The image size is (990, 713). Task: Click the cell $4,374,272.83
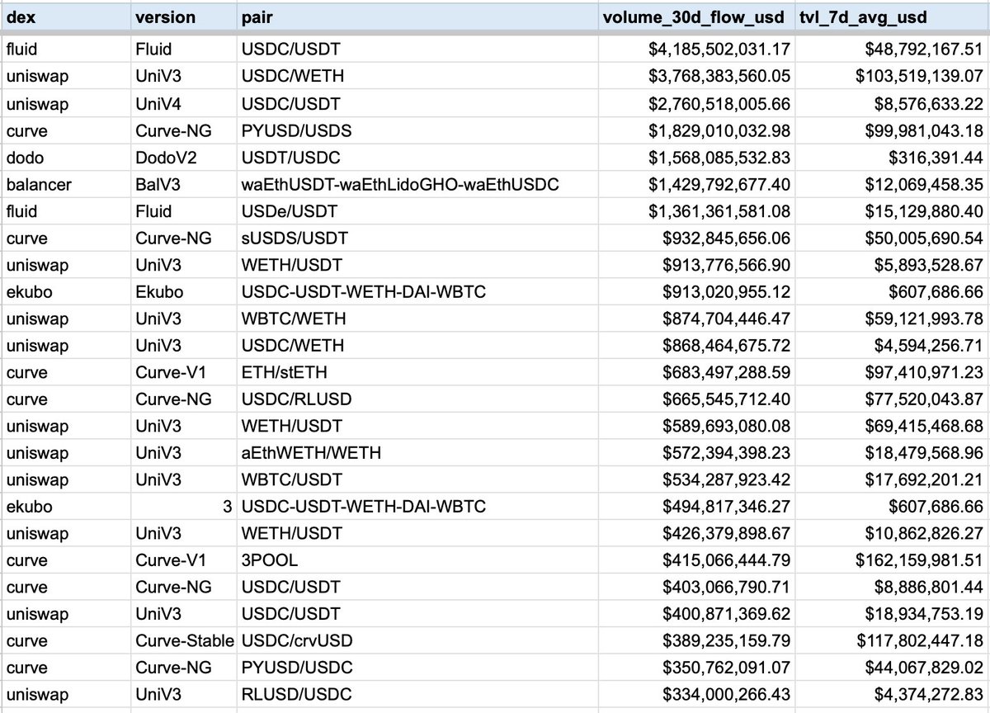[893, 694]
